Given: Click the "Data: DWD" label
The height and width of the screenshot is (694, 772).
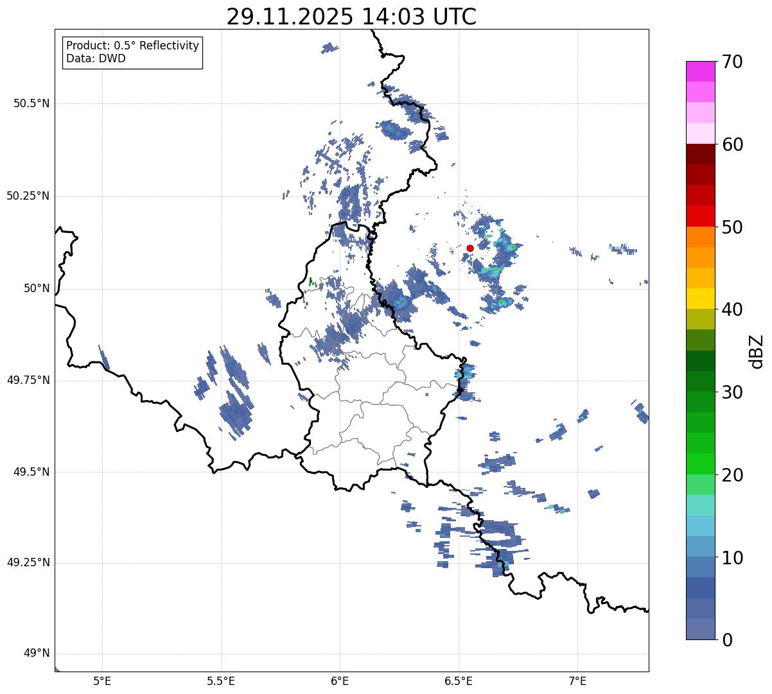Looking at the screenshot, I should coord(96,59).
